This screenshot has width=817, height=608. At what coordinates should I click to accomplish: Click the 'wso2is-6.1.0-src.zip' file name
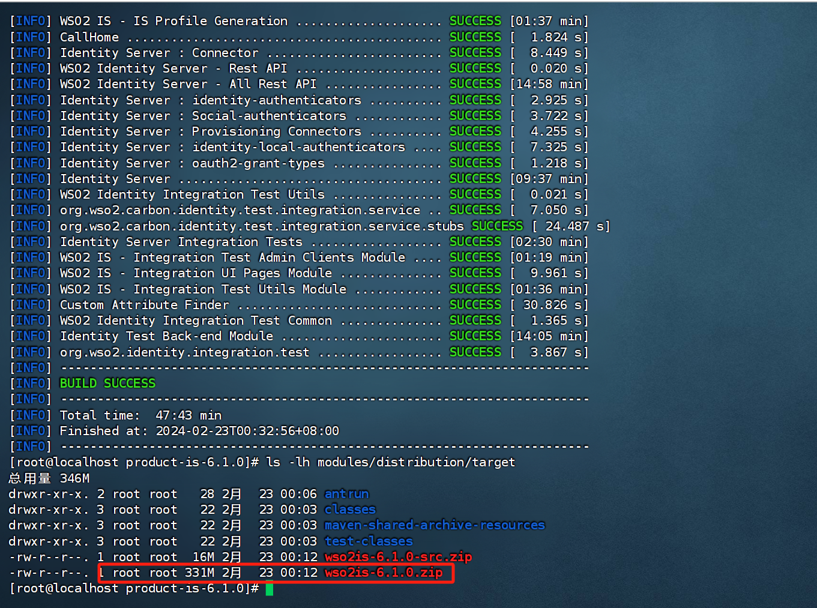click(x=398, y=557)
